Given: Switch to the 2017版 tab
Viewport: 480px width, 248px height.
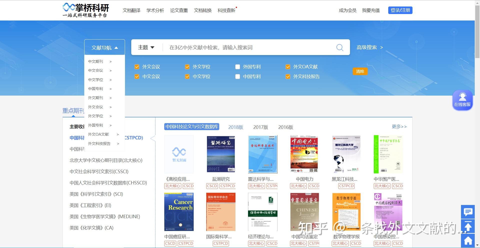Looking at the screenshot, I should (x=261, y=127).
